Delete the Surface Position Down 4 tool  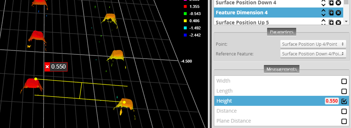[338, 3]
